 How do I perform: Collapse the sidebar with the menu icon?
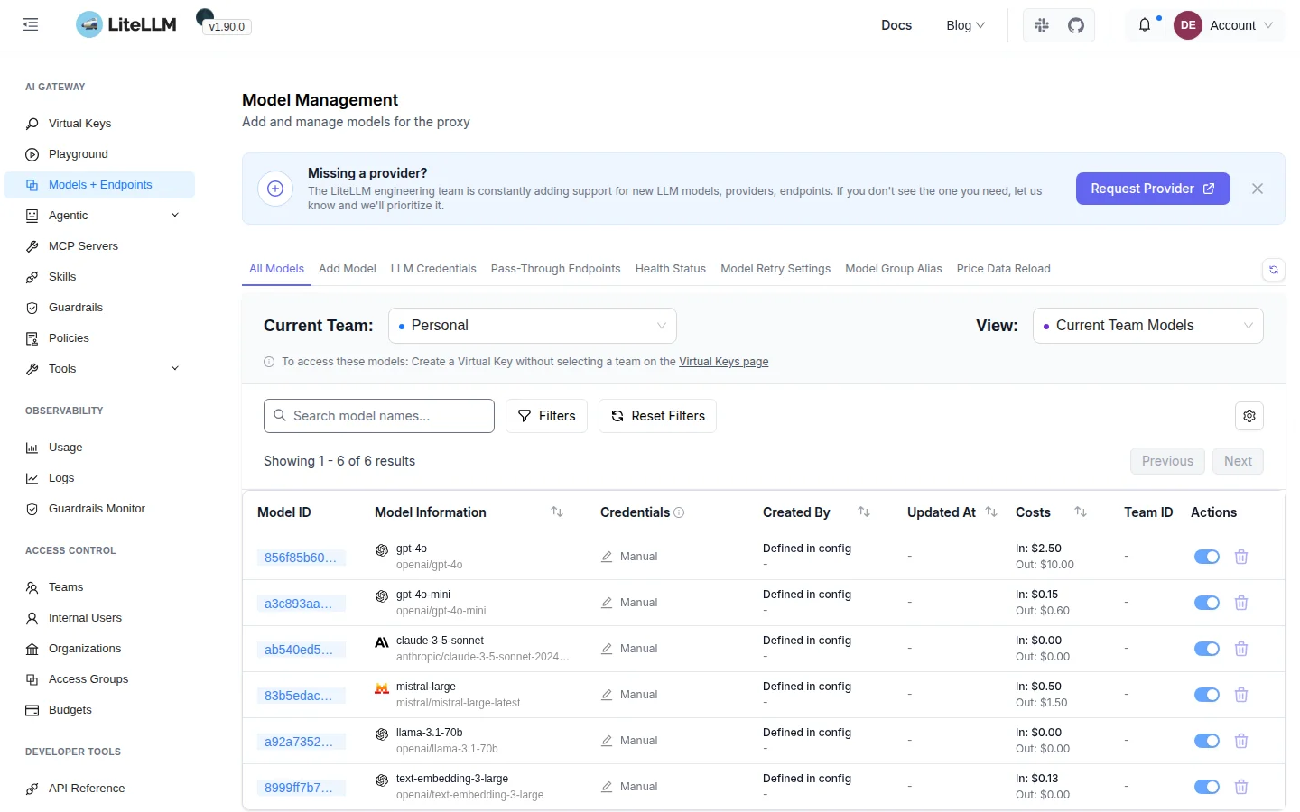click(31, 25)
